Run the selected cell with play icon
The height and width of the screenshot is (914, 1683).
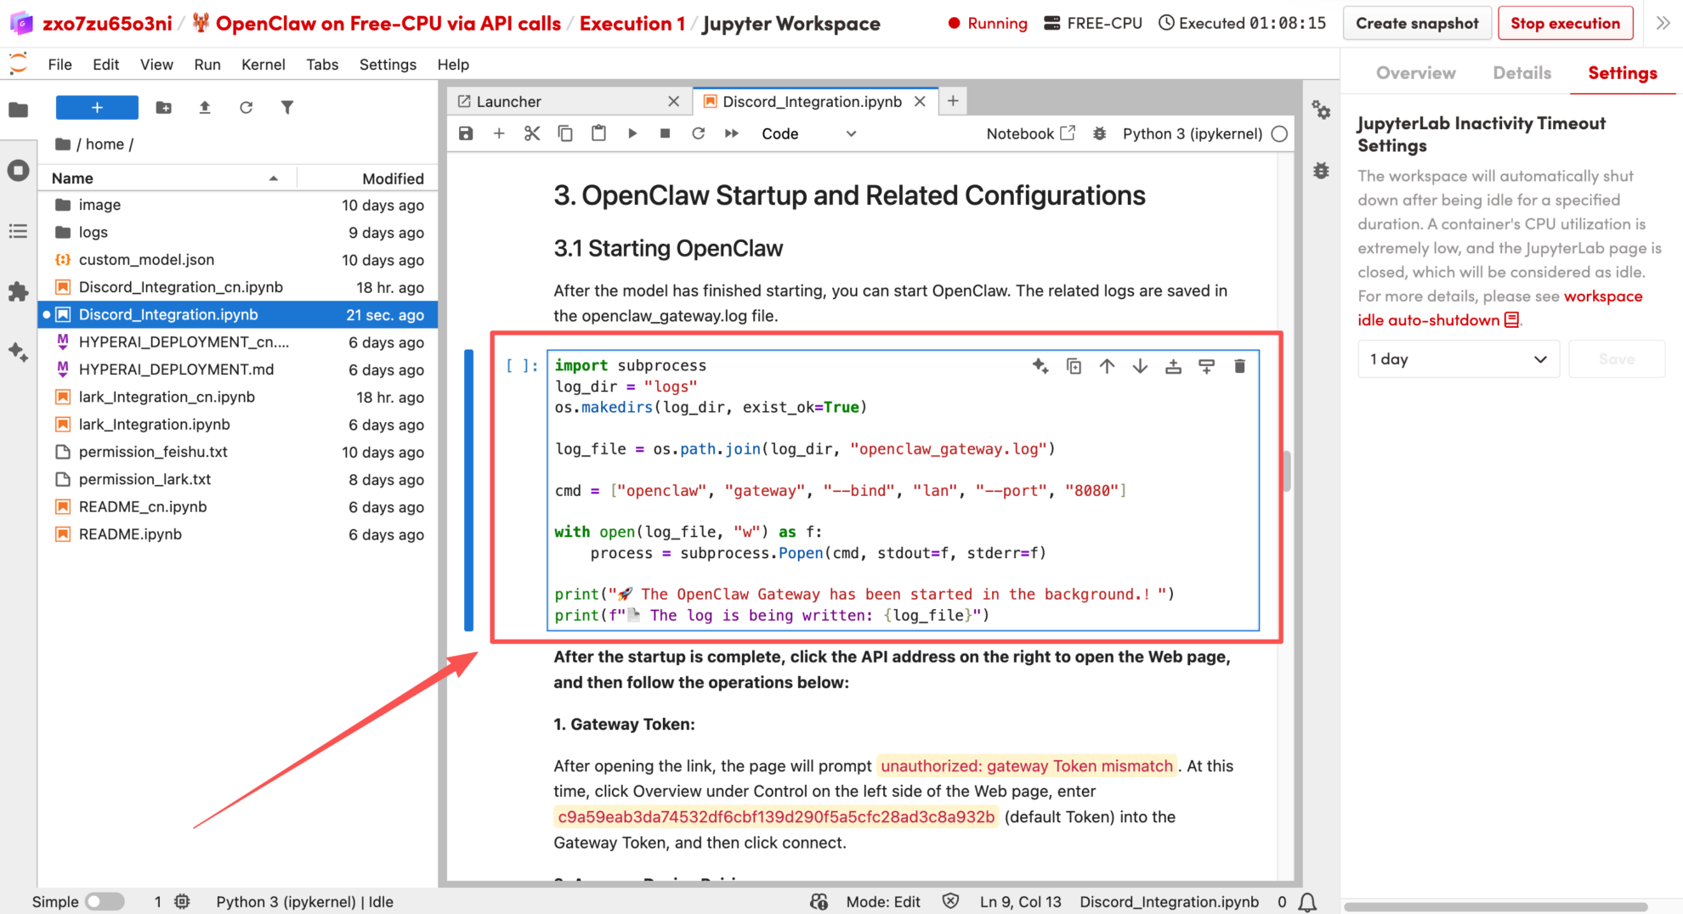coord(632,133)
